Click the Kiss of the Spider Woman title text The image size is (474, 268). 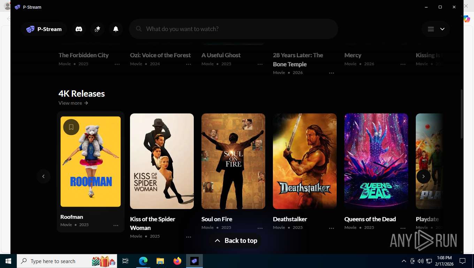coord(153,223)
